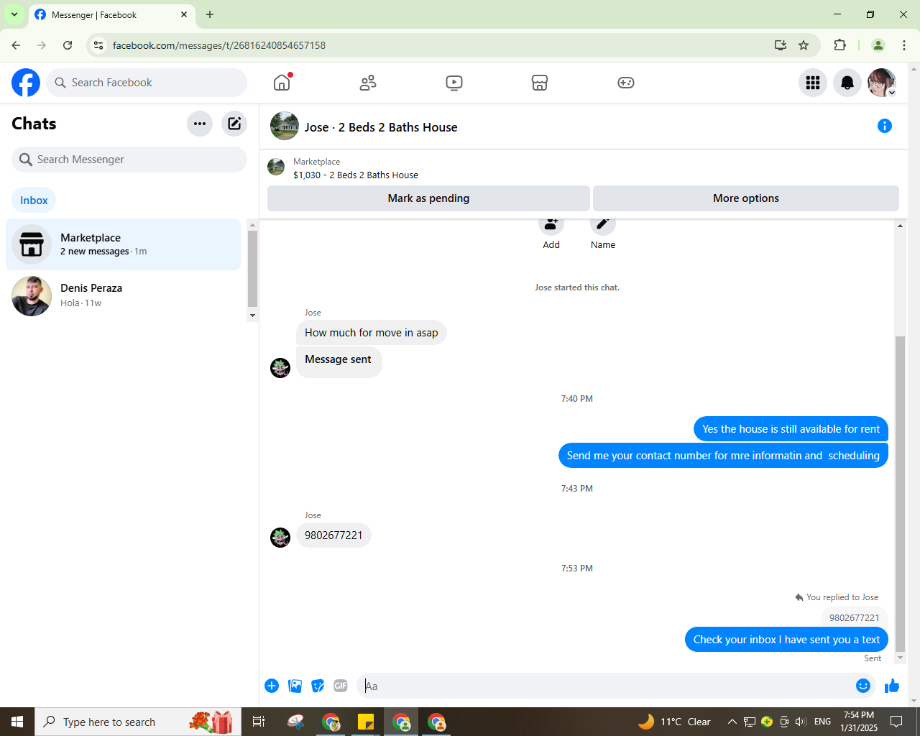Click "Yes the house is still available" message
920x736 pixels.
click(x=791, y=429)
